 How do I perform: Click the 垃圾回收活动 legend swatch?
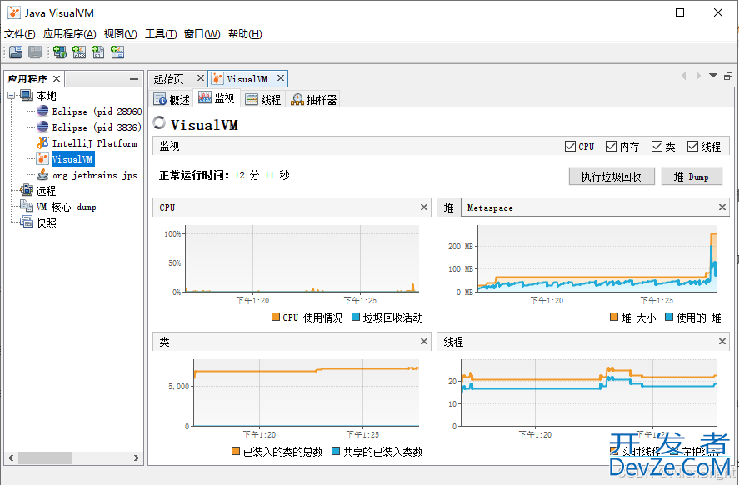click(x=356, y=317)
